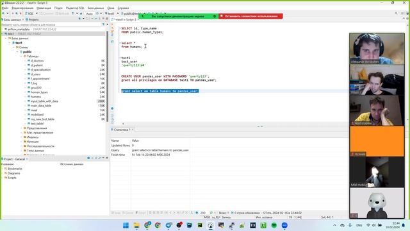410x231 pixels.
Task: Open the Scripts project folder
Action: (12, 178)
